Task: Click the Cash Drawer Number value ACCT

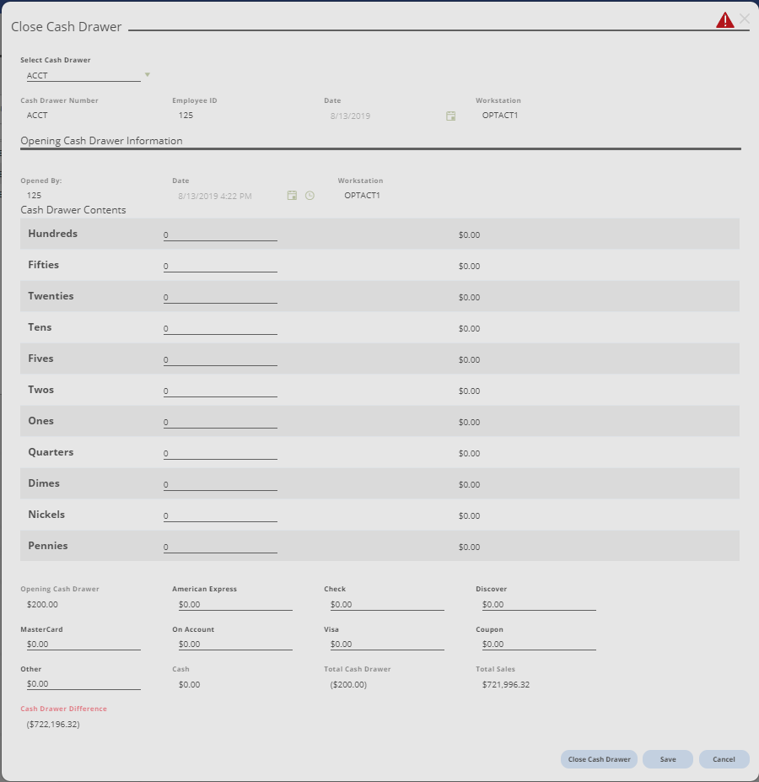Action: point(37,116)
